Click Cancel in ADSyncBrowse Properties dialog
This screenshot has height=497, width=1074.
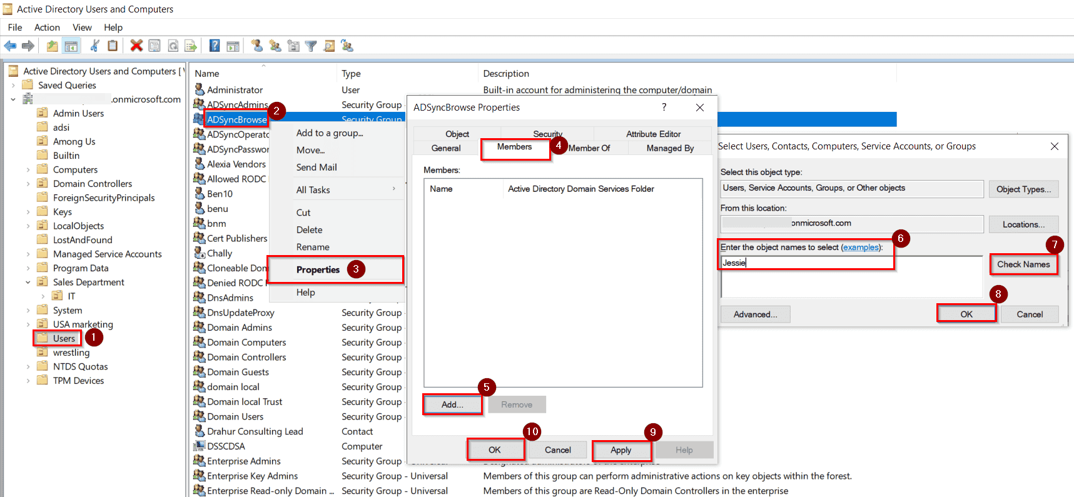[x=557, y=450]
